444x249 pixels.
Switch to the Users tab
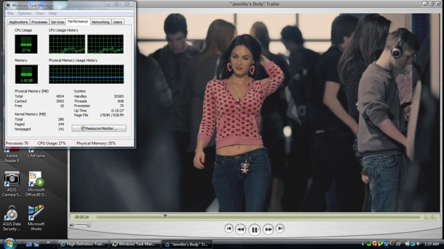pos(118,22)
